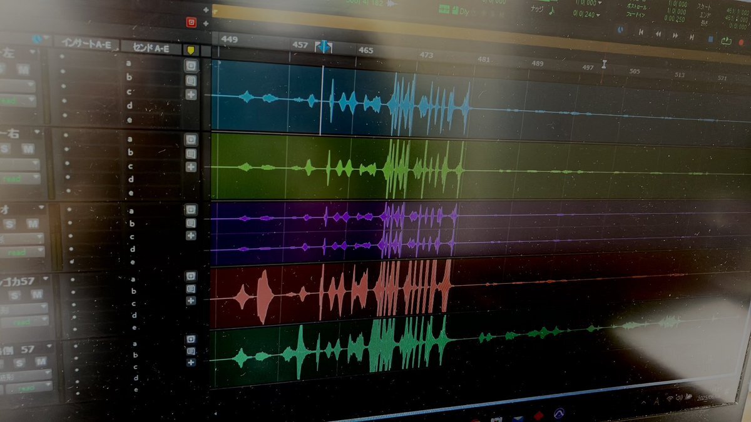Image resolution: width=751 pixels, height=422 pixels.
Task: Click bar 505 on the timeline ruler
Action: tap(635, 71)
